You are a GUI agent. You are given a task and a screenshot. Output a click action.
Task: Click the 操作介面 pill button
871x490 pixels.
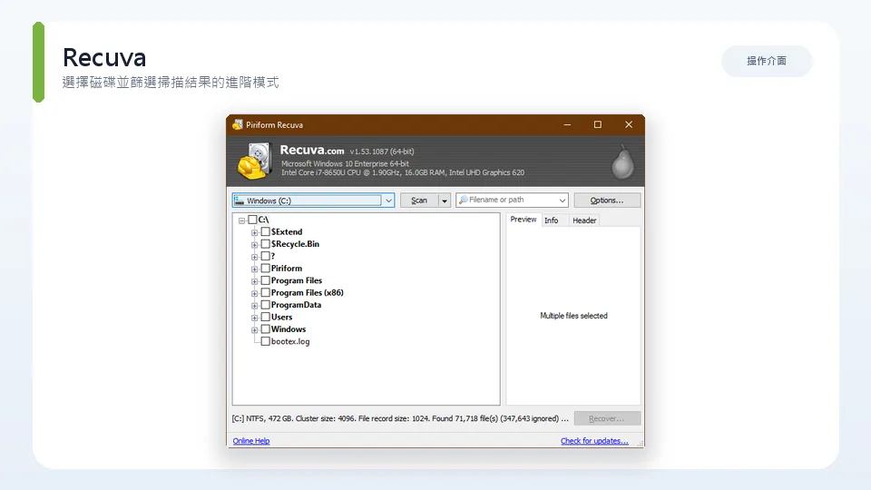[x=767, y=61]
